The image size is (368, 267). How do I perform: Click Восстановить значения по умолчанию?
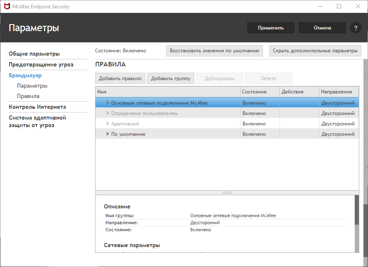pos(214,51)
